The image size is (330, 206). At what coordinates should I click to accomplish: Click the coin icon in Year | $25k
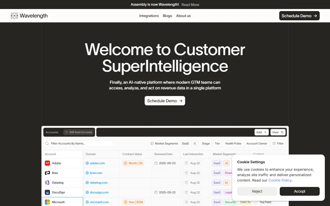[126, 202]
